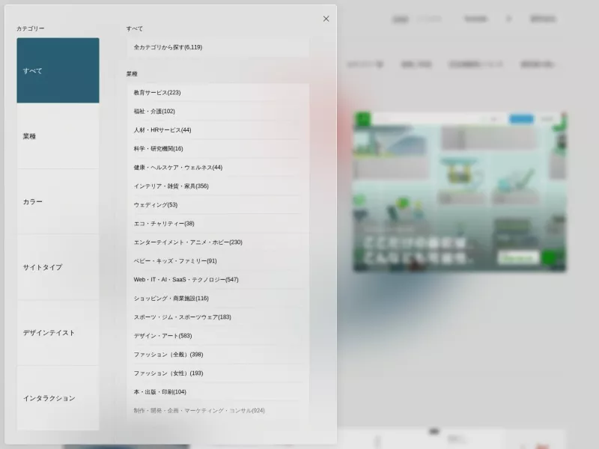Switch to the 業種 category tab
Viewport: 599px width, 449px height.
point(58,136)
